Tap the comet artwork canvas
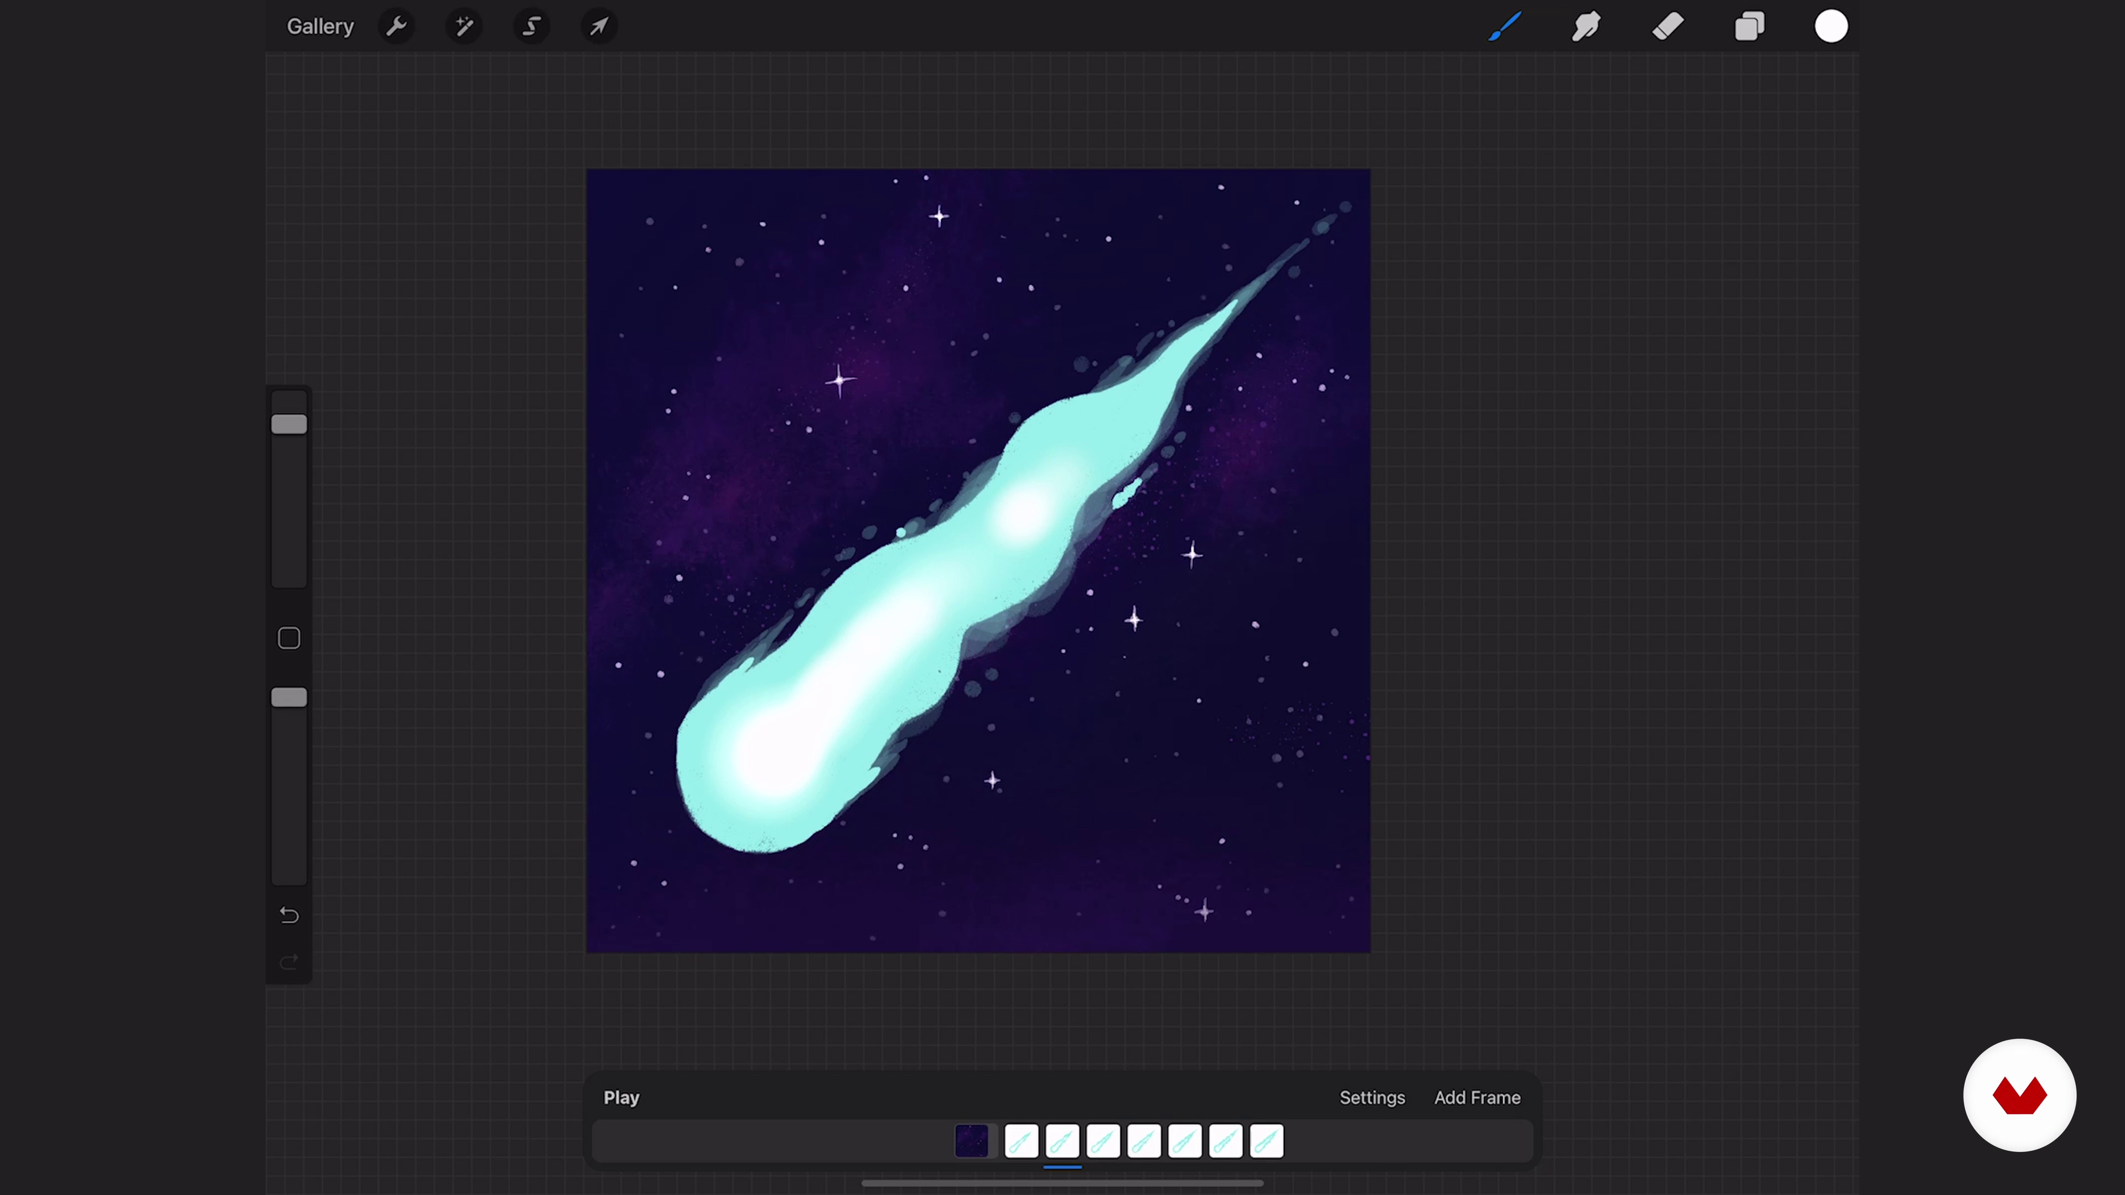Screen dimensions: 2125x1195 coord(978,561)
